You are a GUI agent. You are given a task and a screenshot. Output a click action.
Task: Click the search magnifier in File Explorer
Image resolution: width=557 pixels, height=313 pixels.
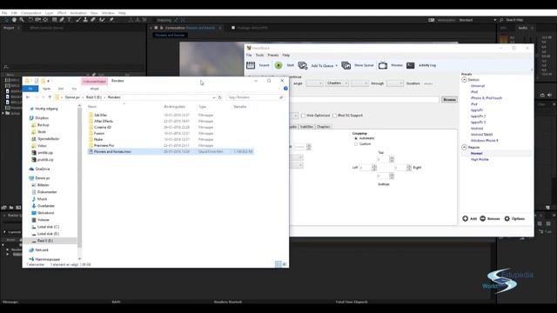(x=281, y=97)
